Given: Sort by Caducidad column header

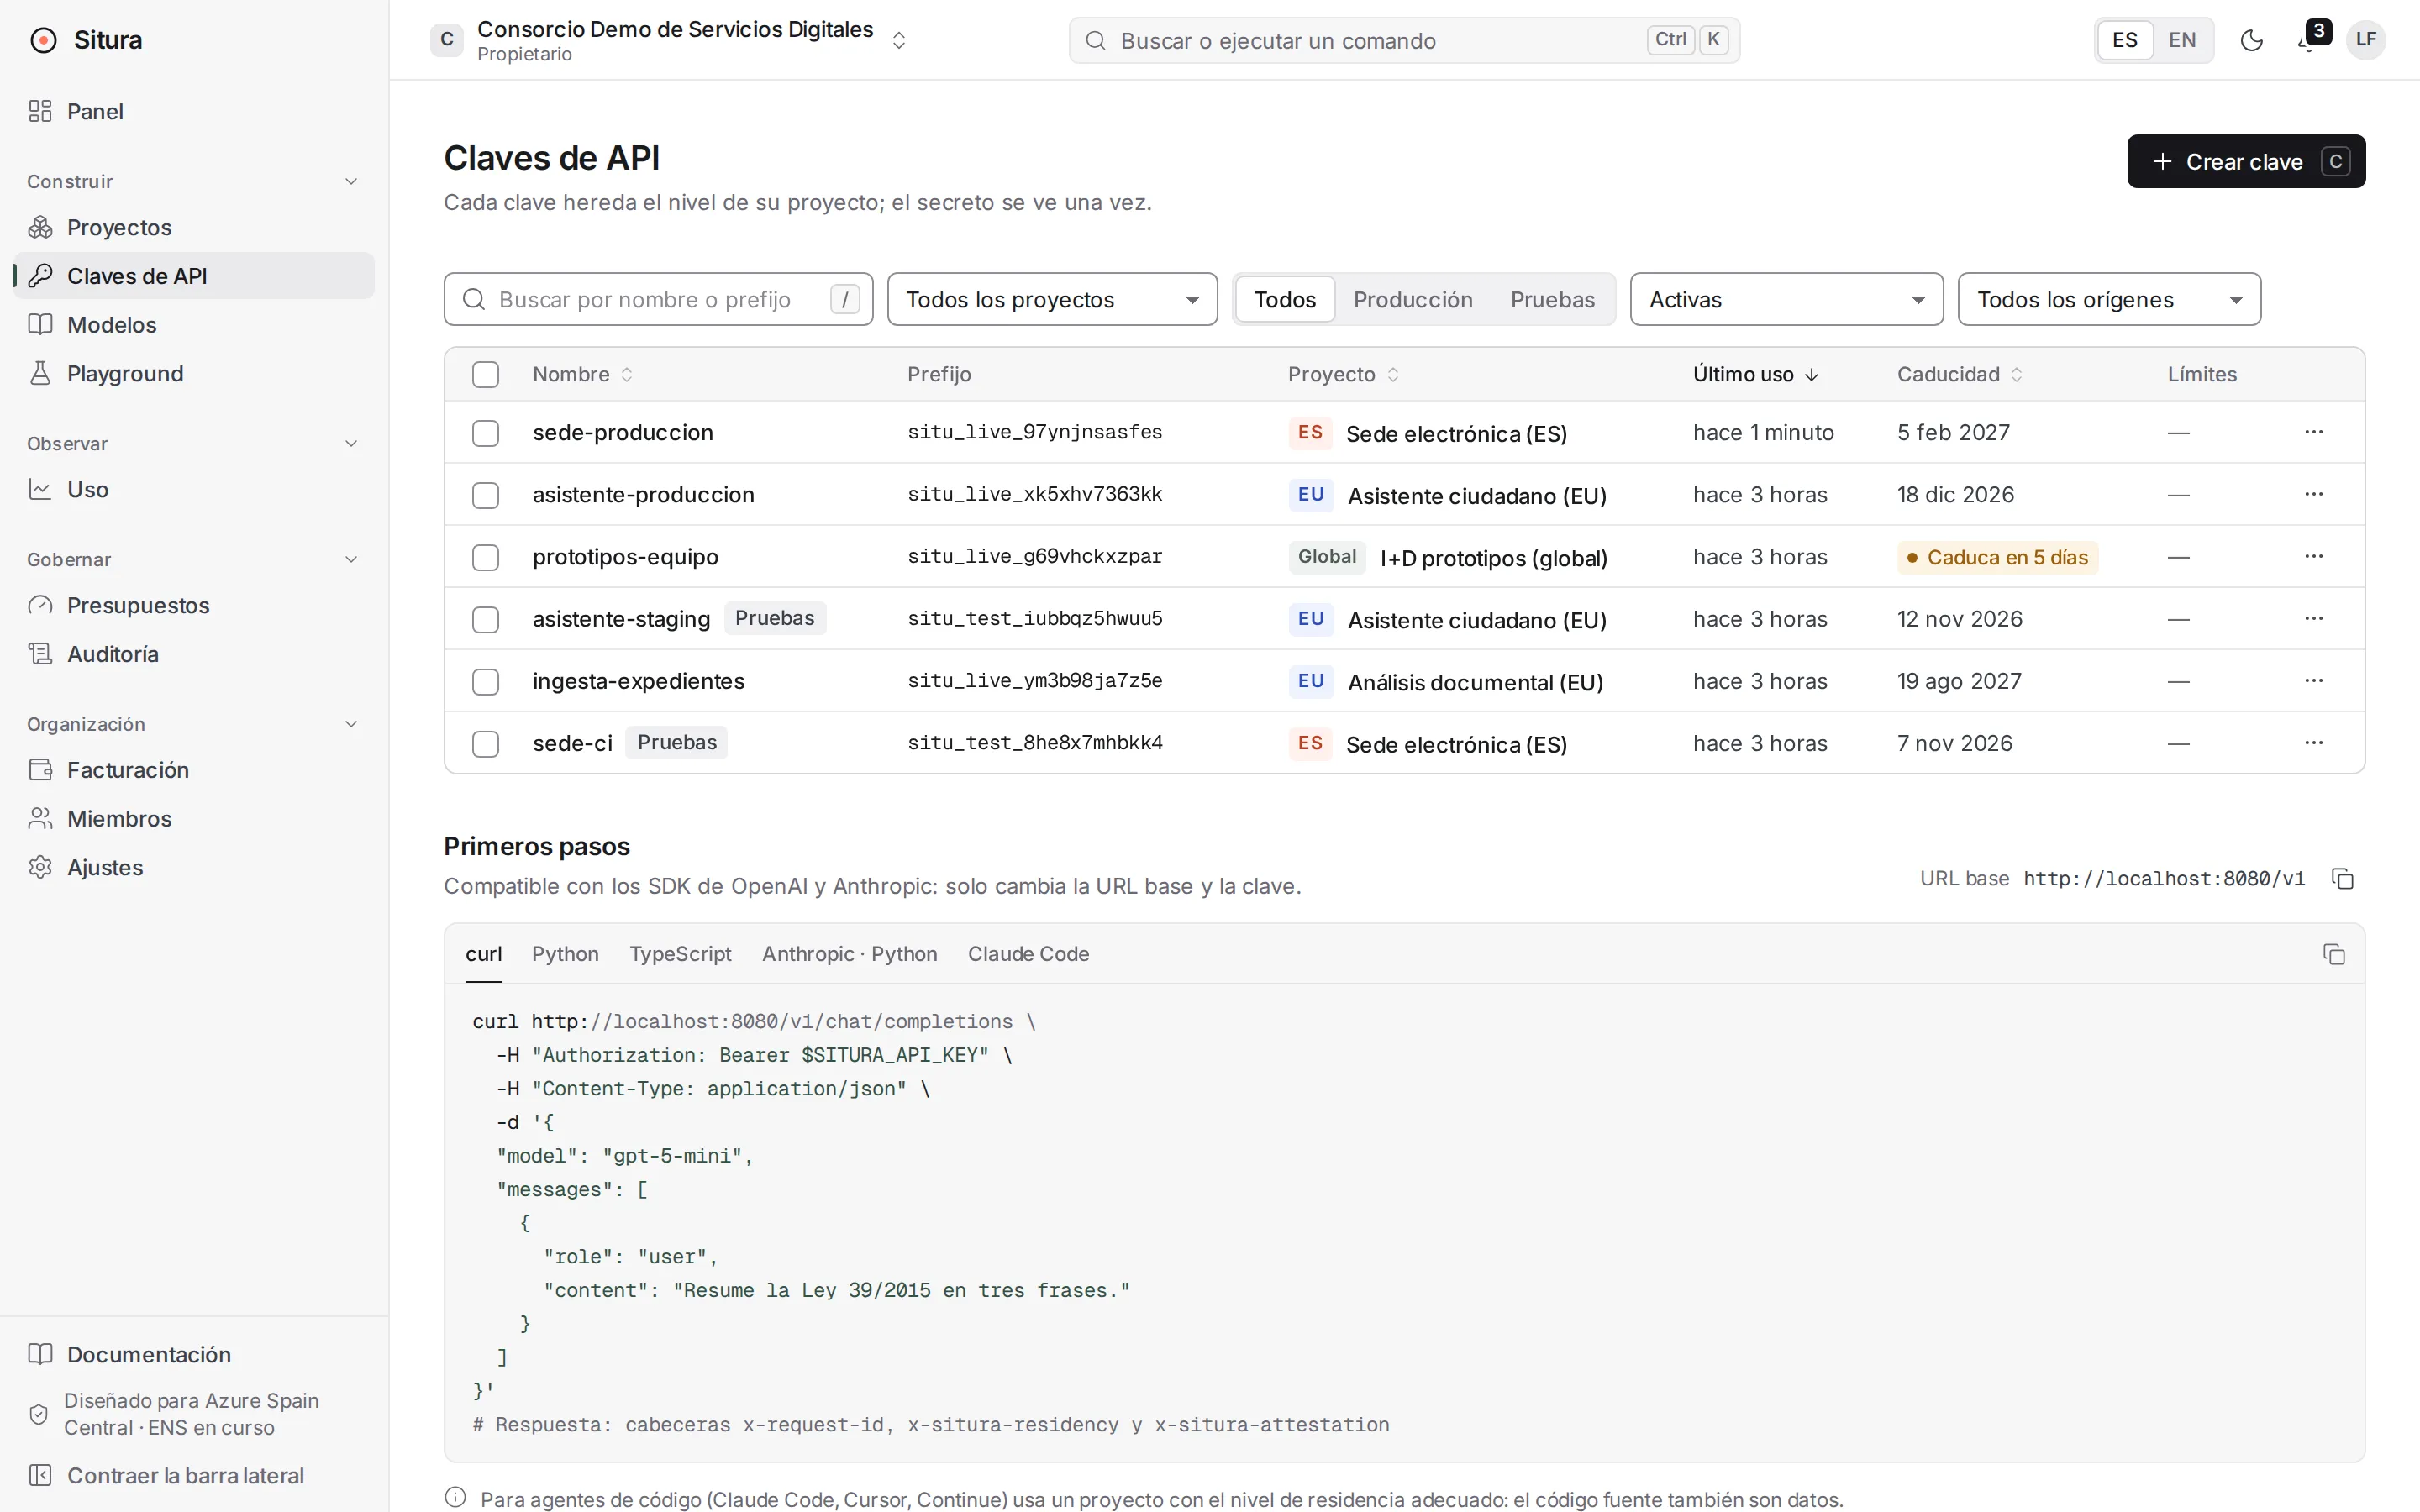Looking at the screenshot, I should point(1959,374).
